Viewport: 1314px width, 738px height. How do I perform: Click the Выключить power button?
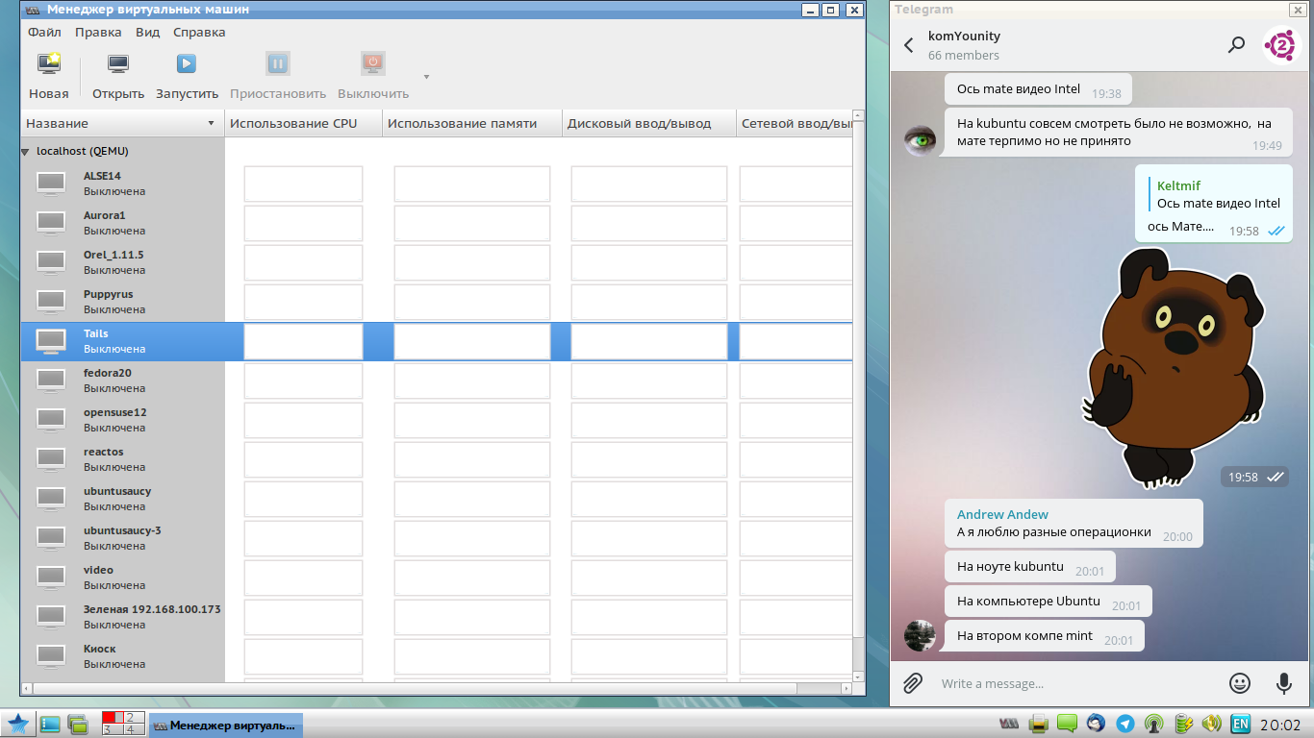tap(373, 77)
